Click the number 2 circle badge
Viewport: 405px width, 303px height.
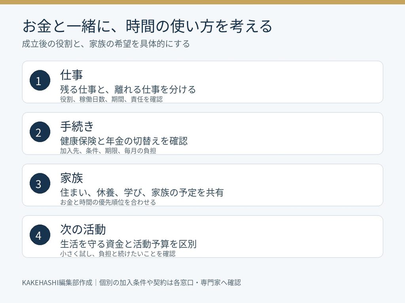tap(40, 132)
